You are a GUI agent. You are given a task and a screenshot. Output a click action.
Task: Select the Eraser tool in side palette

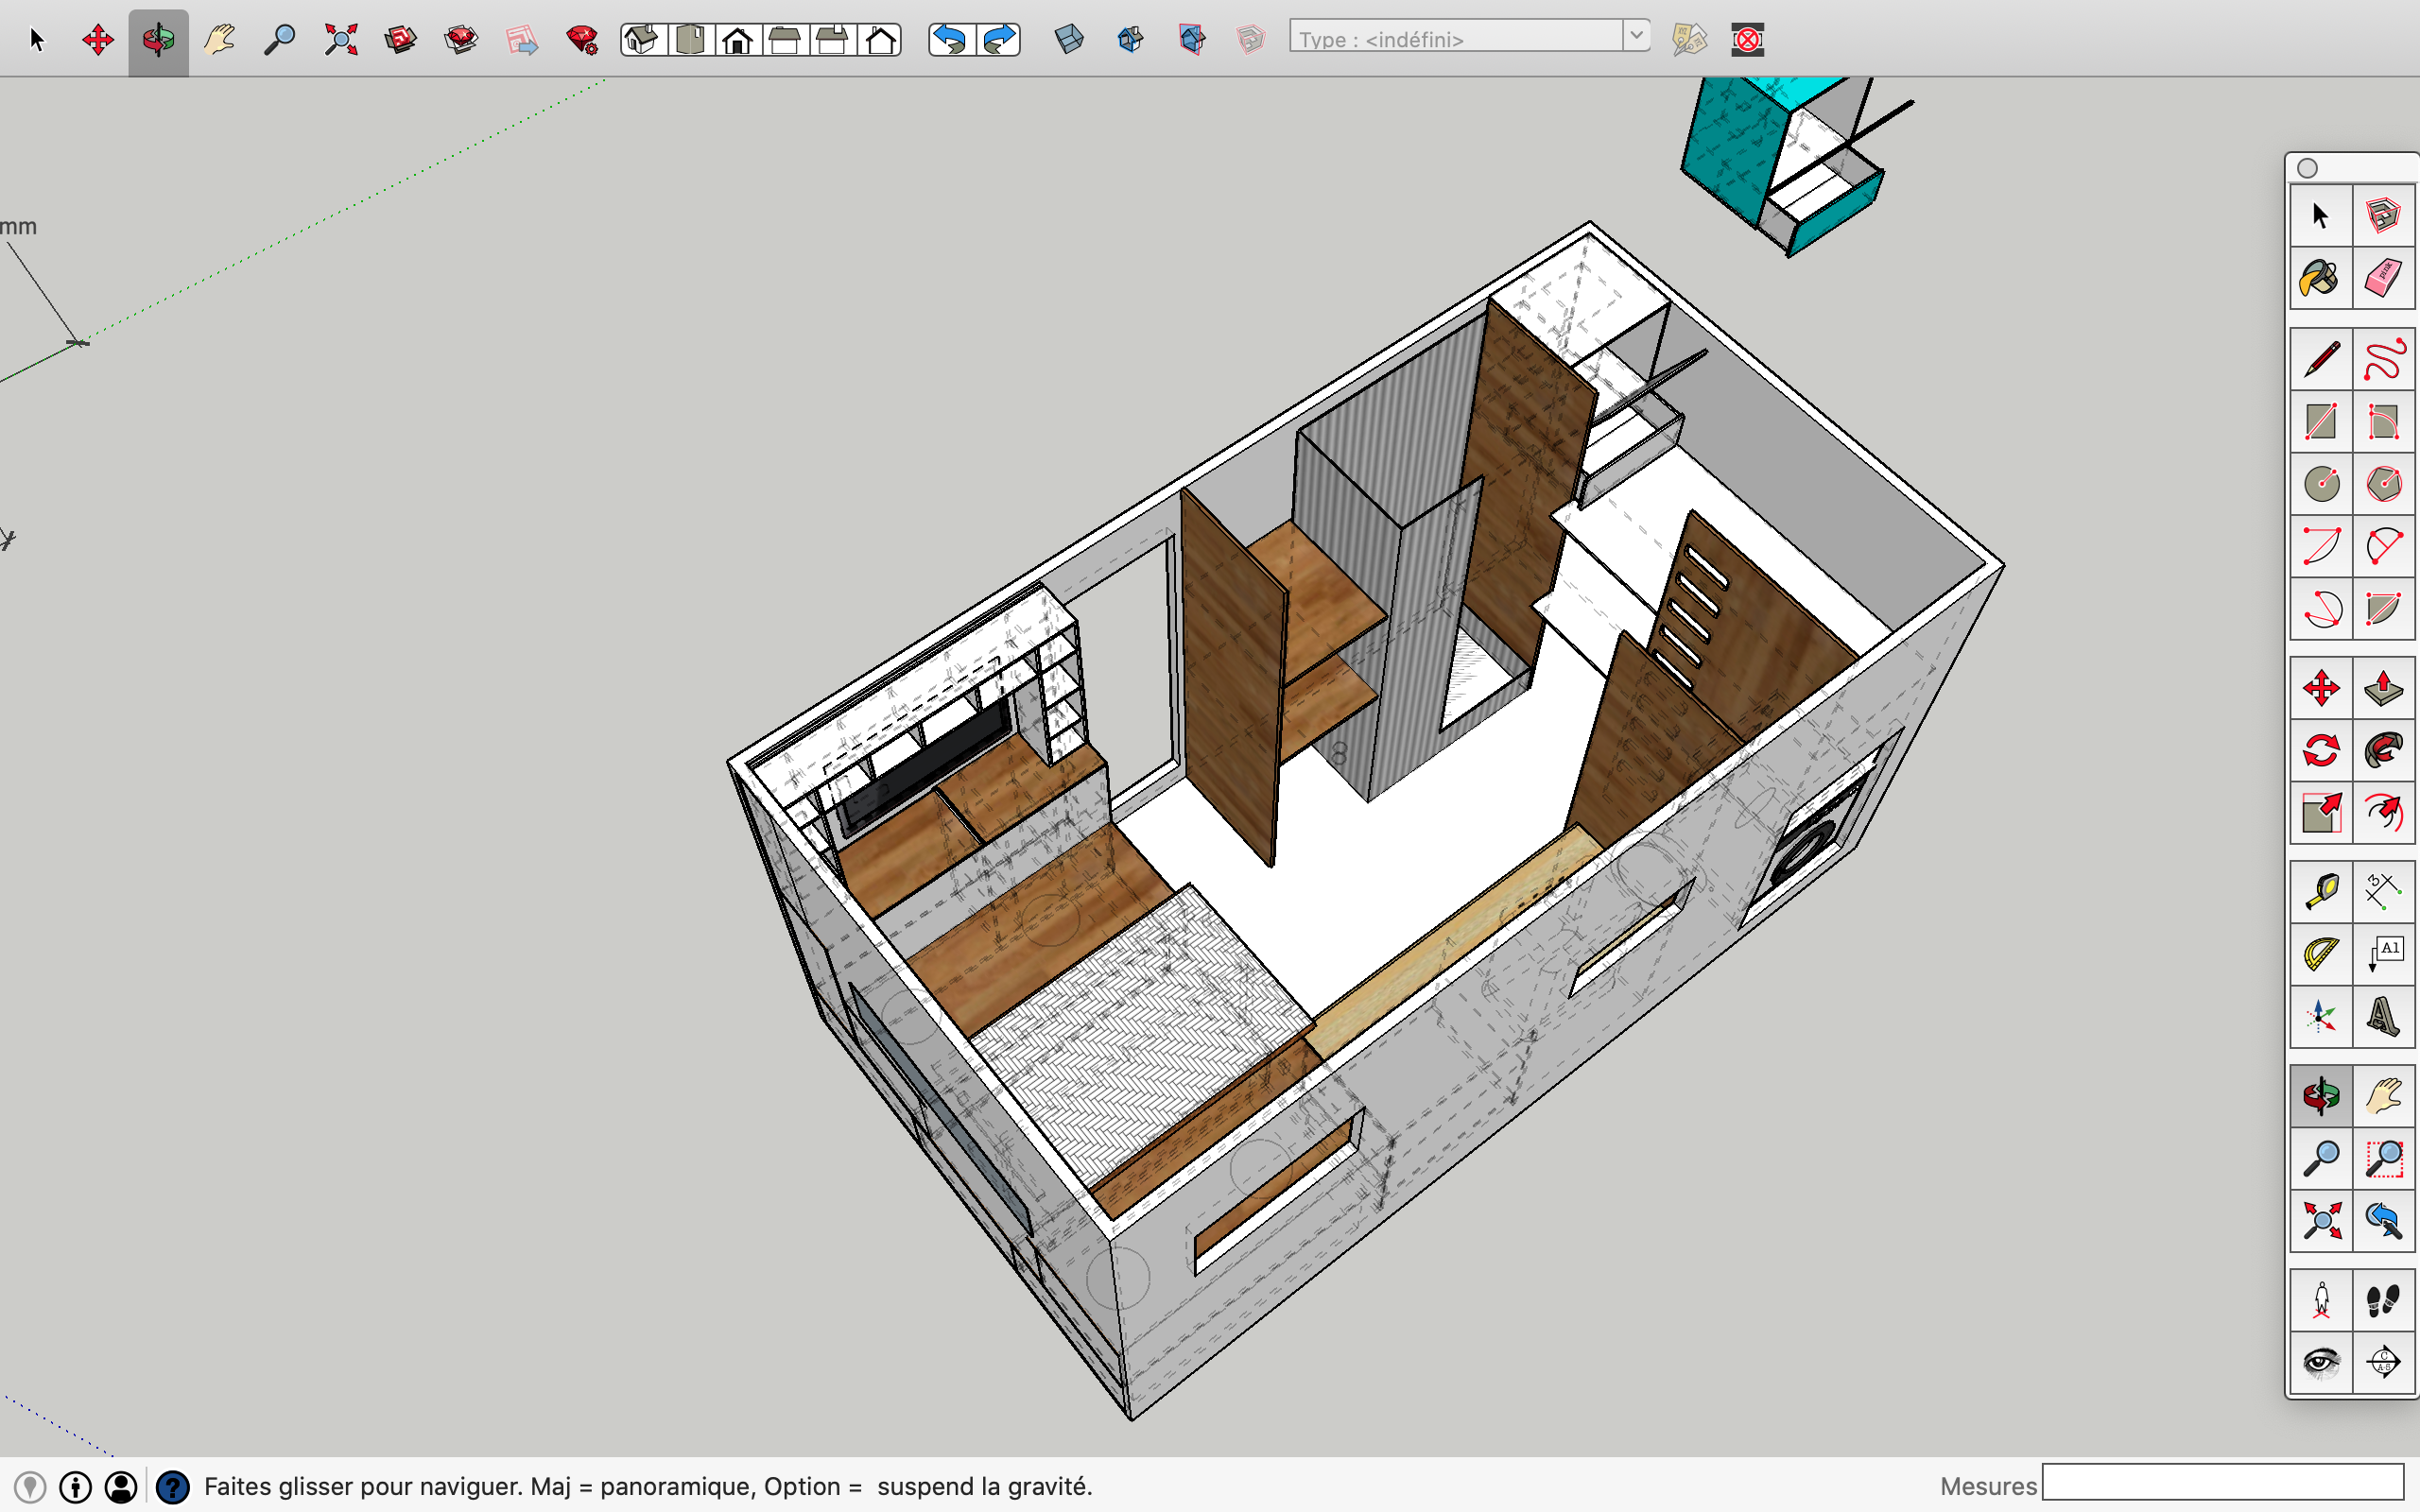point(2383,278)
